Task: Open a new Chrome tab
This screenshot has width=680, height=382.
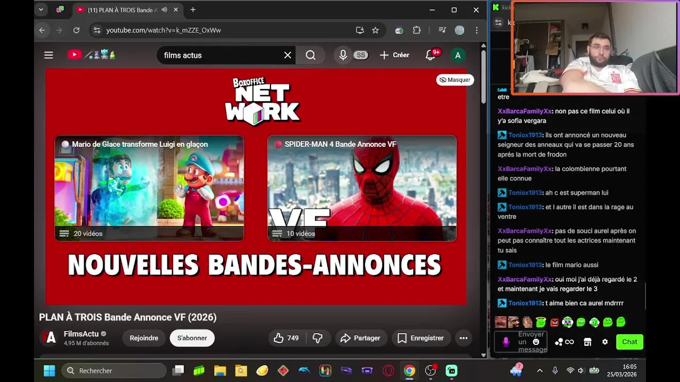Action: click(x=193, y=10)
